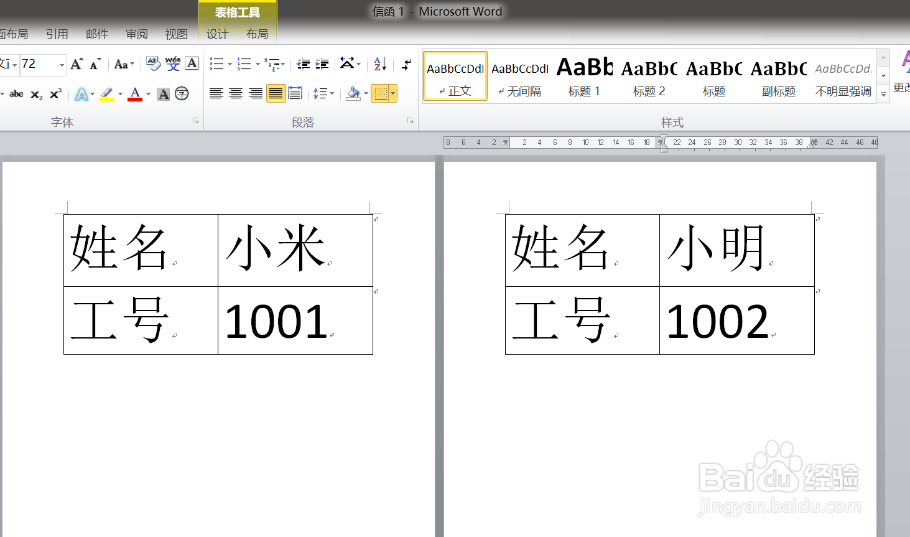Screen dimensions: 910x537
Task: Select the Grow Font icon
Action: point(76,63)
